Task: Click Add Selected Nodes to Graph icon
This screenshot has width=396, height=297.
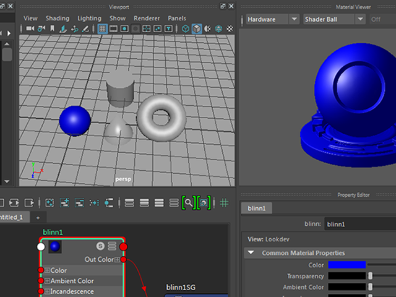Action: click(64, 203)
